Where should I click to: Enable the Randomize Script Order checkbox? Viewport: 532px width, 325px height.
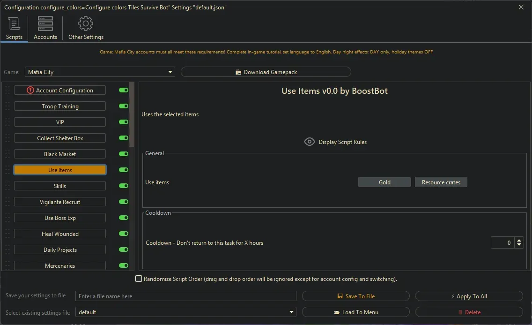pos(139,279)
